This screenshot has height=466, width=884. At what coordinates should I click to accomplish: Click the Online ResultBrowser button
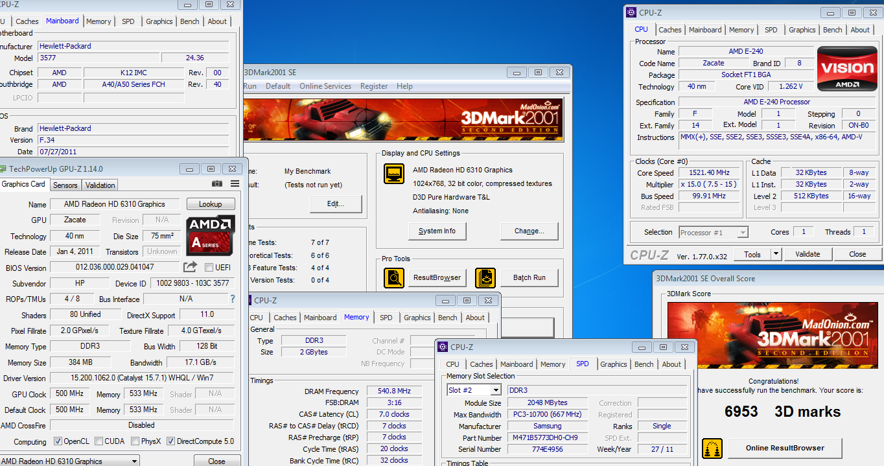(785, 448)
